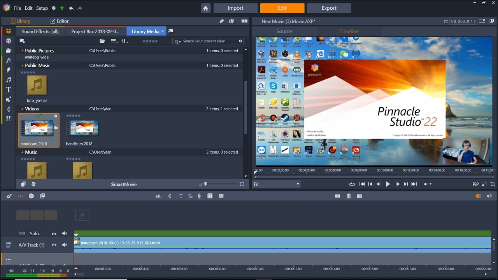The width and height of the screenshot is (498, 280).
Task: Click the Export button
Action: pyautogui.click(x=329, y=8)
